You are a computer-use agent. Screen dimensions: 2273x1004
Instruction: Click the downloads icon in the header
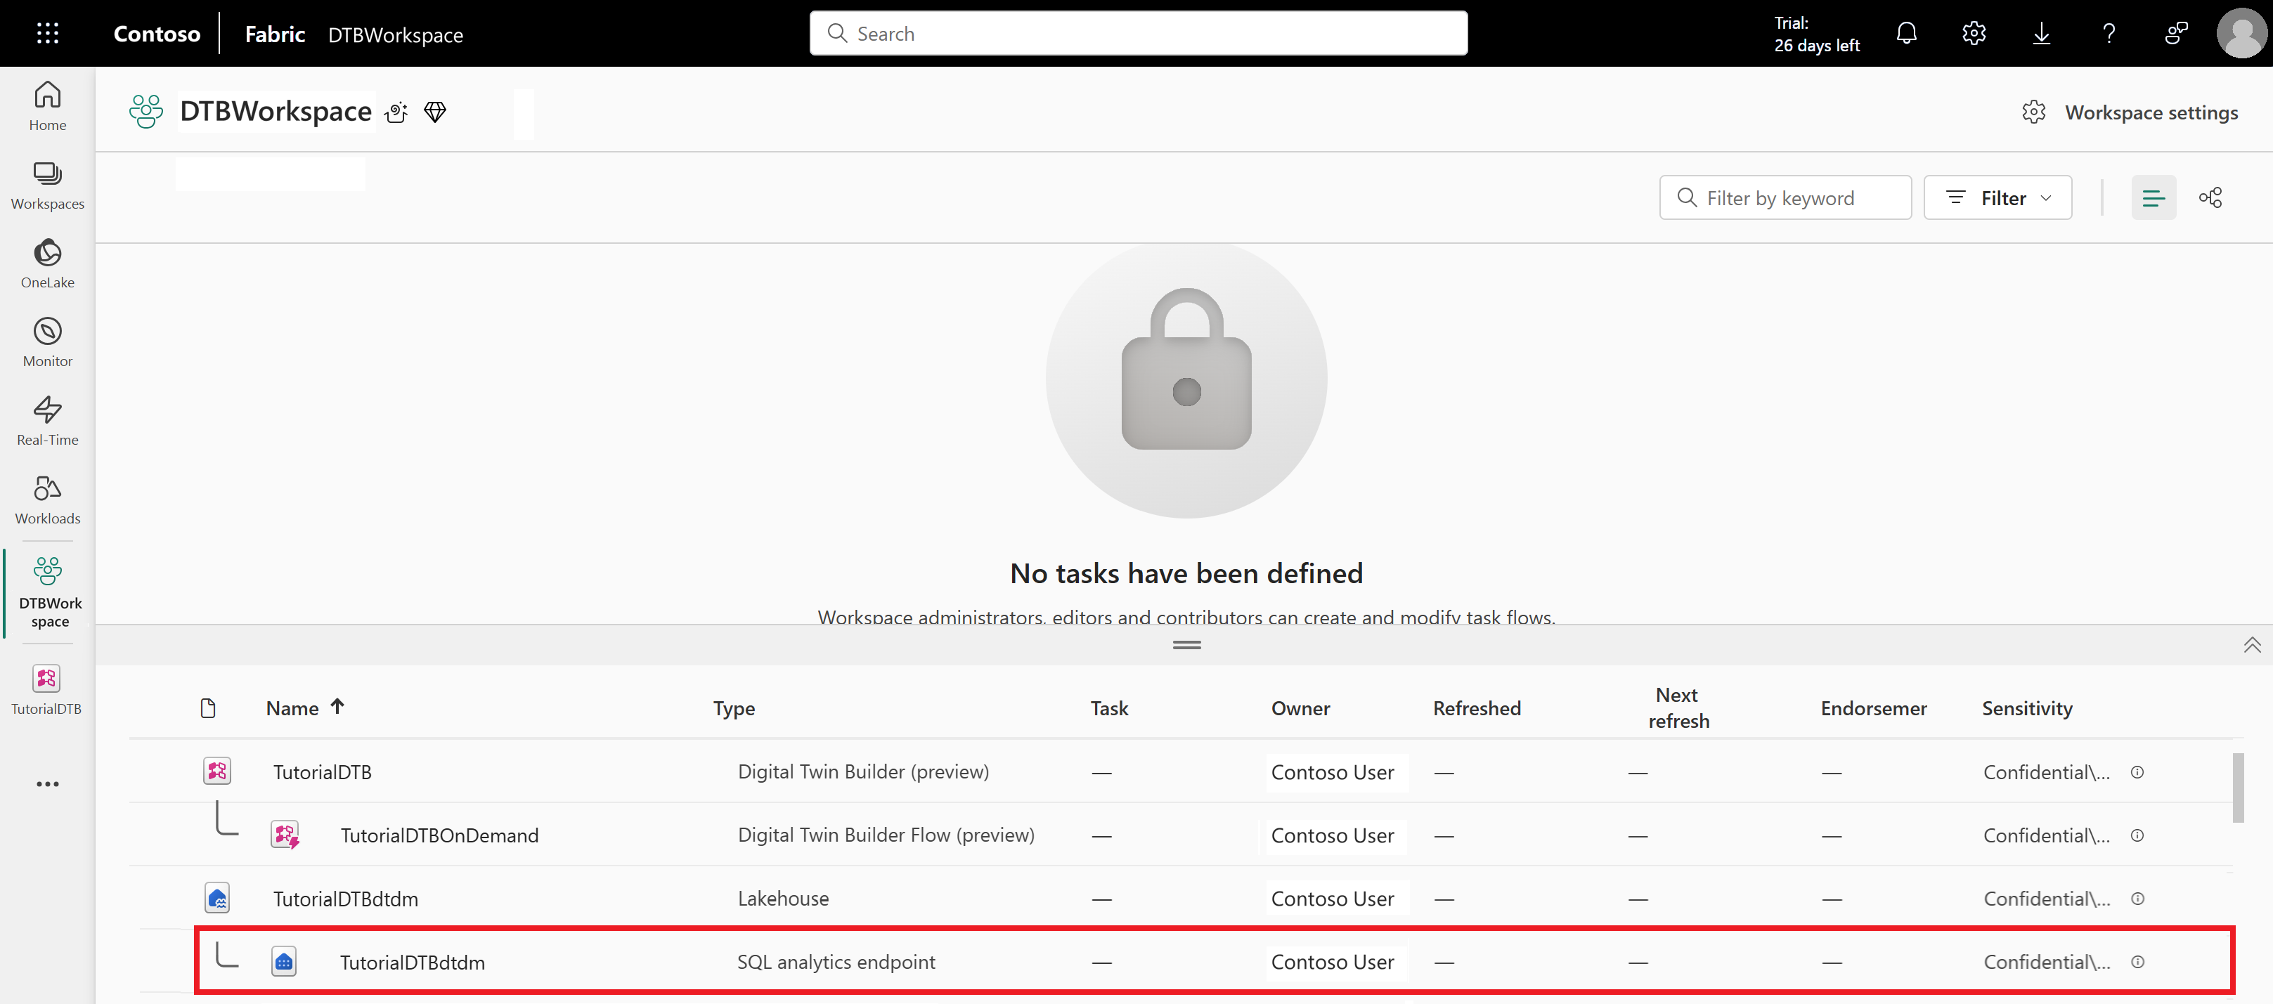pyautogui.click(x=2041, y=32)
